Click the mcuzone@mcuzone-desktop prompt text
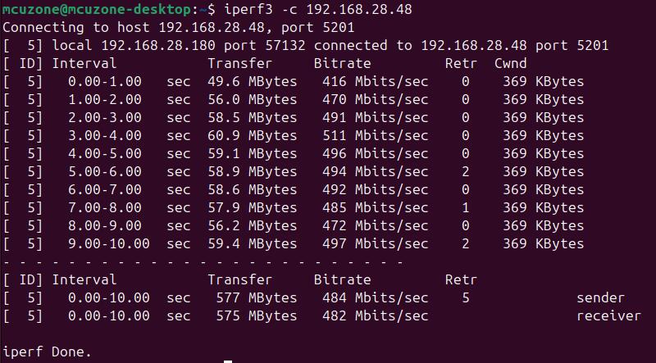The image size is (656, 363). 97,9
